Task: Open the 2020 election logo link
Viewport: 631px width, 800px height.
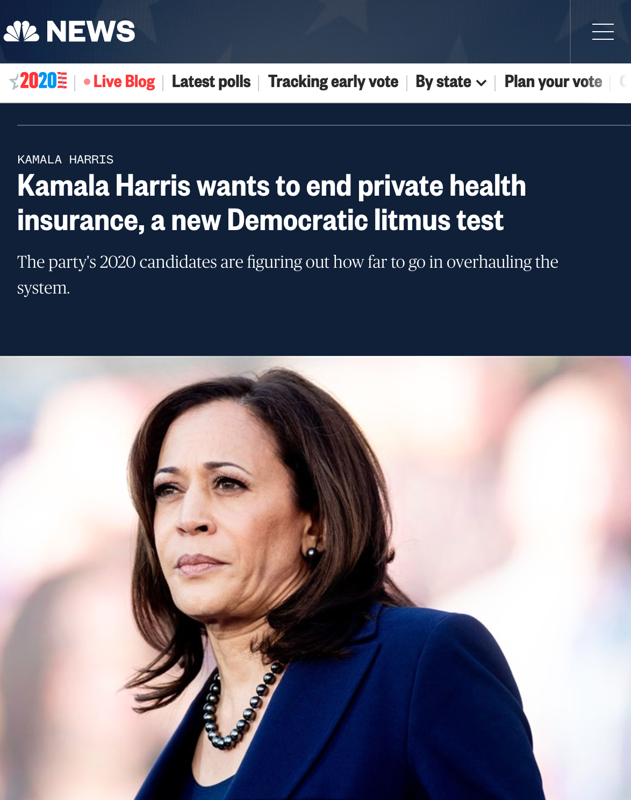Action: (38, 81)
